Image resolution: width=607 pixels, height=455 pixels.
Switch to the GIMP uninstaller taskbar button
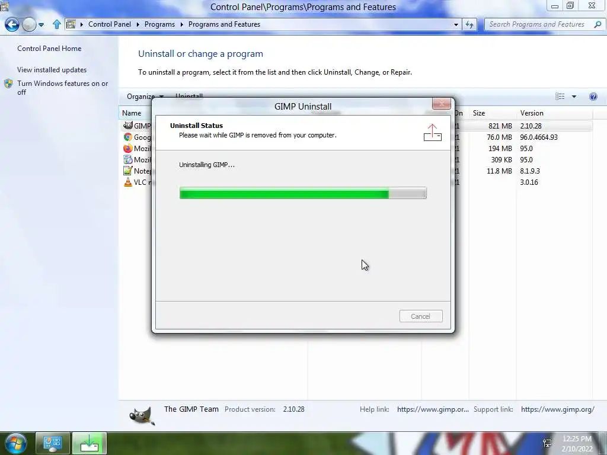90,443
